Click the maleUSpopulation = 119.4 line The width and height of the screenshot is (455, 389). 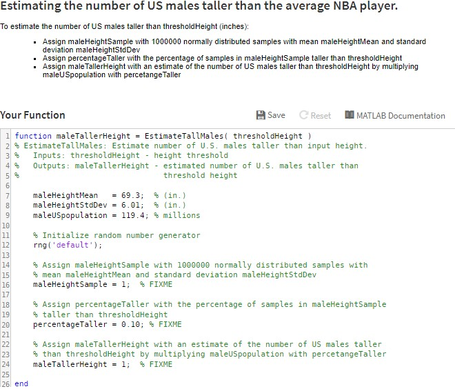pyautogui.click(x=117, y=215)
